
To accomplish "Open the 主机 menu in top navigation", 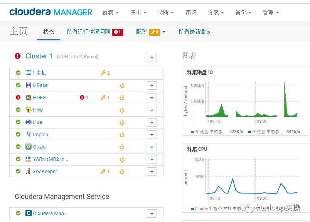I will tap(138, 12).
